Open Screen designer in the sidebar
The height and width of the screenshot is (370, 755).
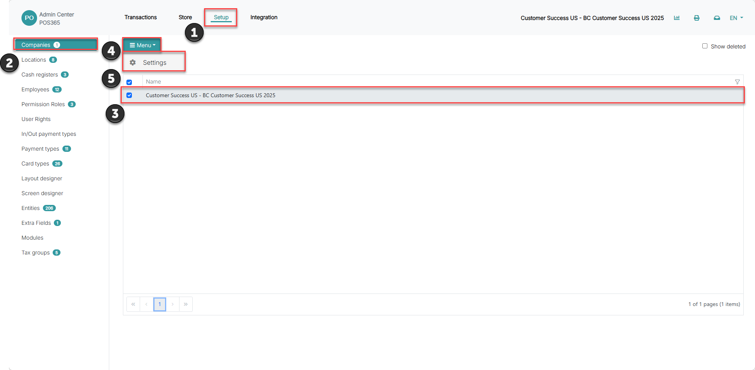(x=42, y=193)
